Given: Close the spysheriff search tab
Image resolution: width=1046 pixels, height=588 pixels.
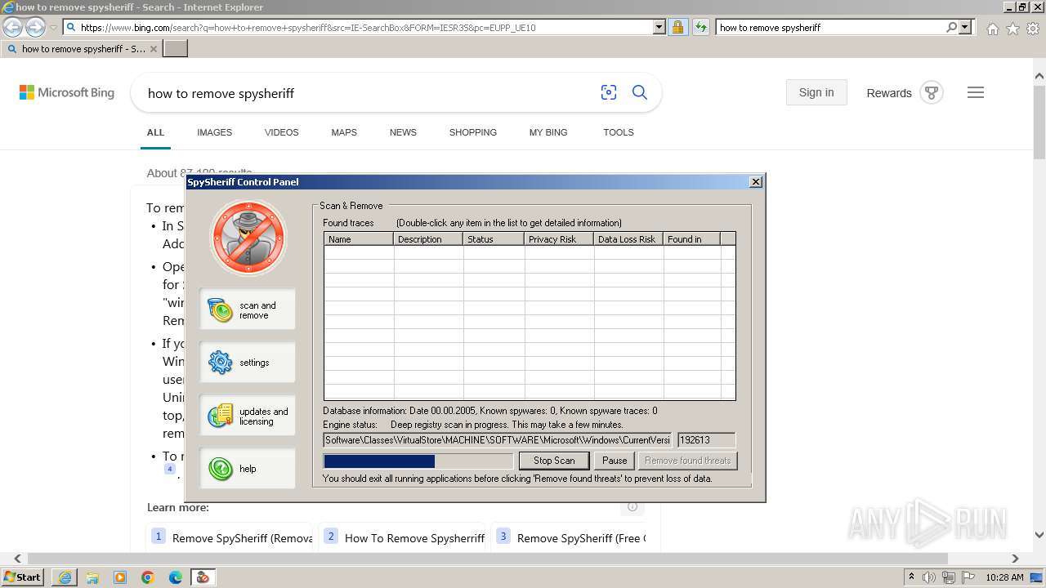Looking at the screenshot, I should pyautogui.click(x=154, y=49).
